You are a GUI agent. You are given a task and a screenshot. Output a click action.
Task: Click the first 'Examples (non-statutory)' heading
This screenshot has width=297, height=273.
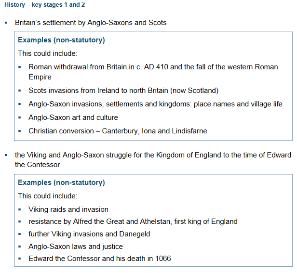tap(61, 40)
